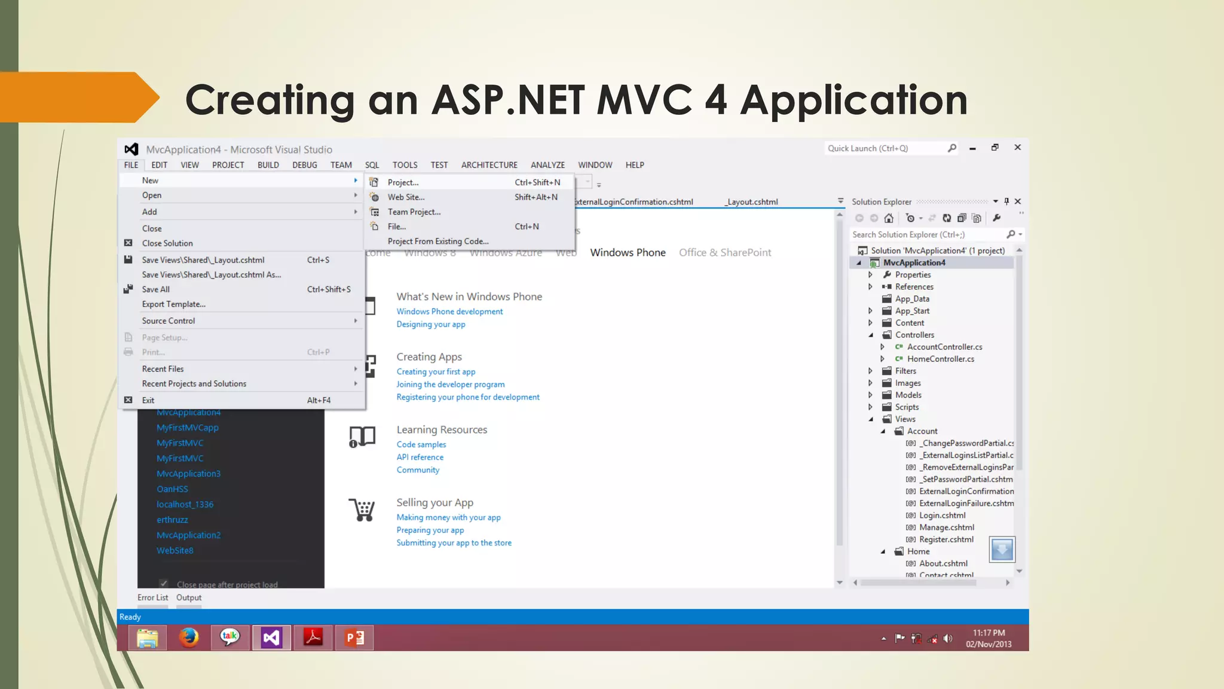
Task: Select the Office & SharePoint start page tab
Action: [725, 252]
